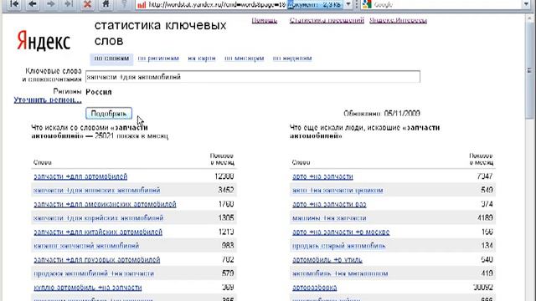Open 'запчасти +для японских автомобилей' link
Screen dimensions: 536x301
[x=97, y=190]
